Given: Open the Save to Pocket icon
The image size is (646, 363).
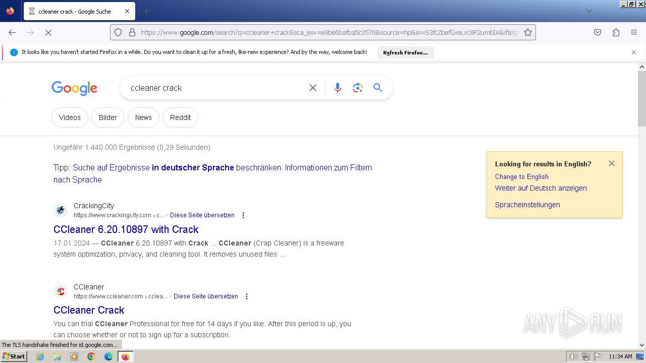Looking at the screenshot, I should (598, 32).
